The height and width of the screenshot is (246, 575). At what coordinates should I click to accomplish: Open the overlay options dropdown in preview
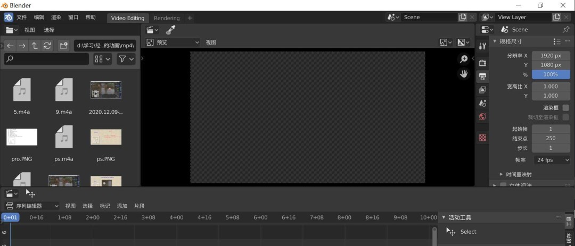464,43
